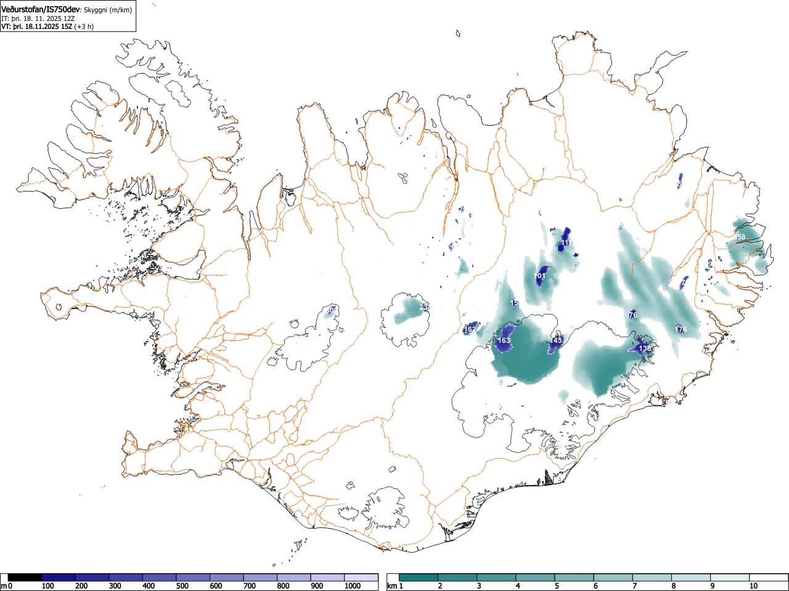Image resolution: width=789 pixels, height=591 pixels.
Task: Click the 101 visibility value on the map
Action: (x=540, y=276)
